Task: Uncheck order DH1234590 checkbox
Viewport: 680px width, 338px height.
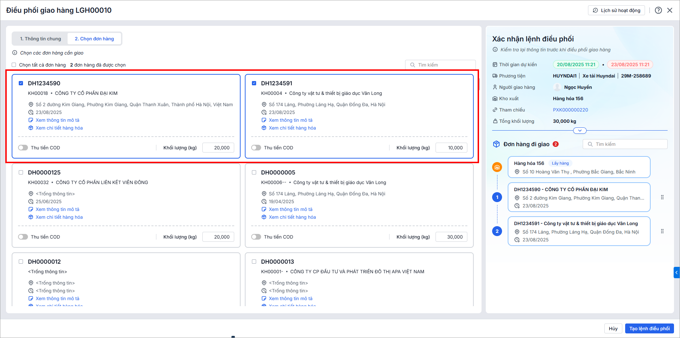Action: 21,83
